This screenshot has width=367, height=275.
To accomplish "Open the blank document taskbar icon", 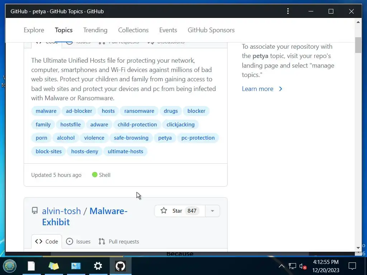I will point(32,266).
